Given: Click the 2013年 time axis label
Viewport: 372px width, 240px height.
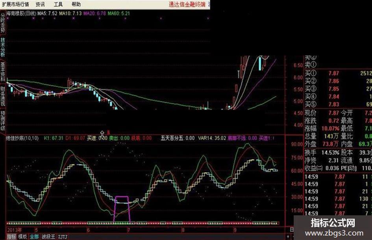Looking at the screenshot, I should 15,230.
